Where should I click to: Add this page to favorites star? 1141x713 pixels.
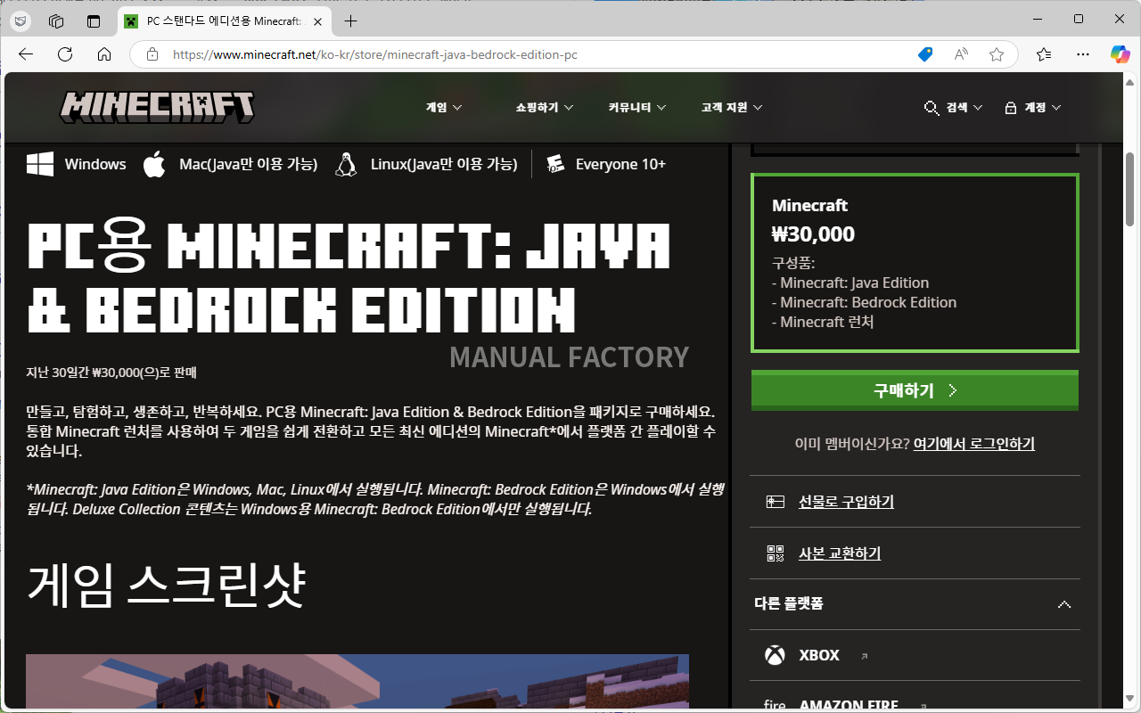click(x=997, y=54)
